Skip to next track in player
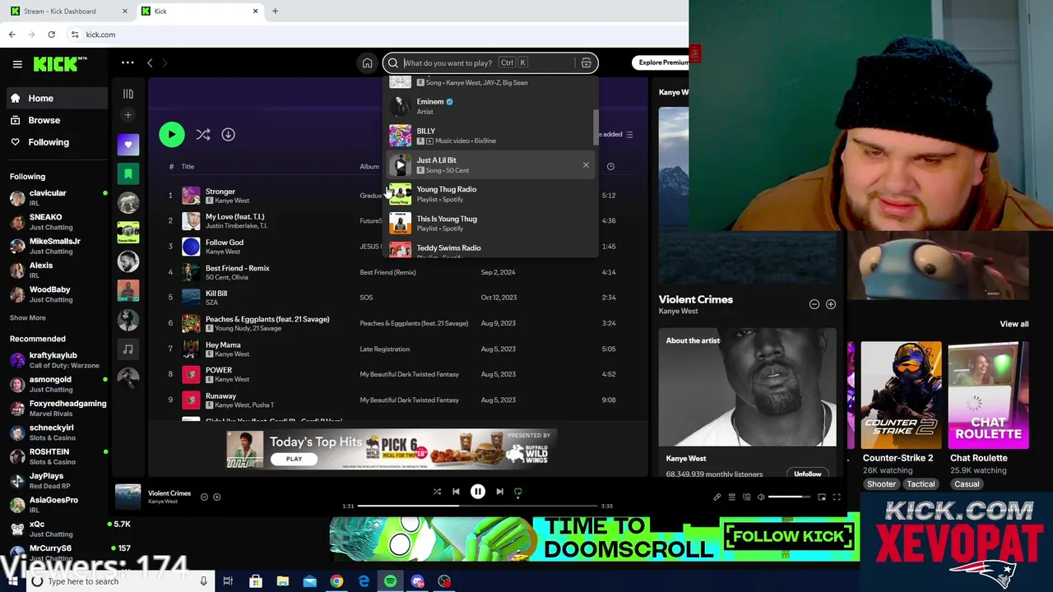The image size is (1053, 592). click(499, 492)
